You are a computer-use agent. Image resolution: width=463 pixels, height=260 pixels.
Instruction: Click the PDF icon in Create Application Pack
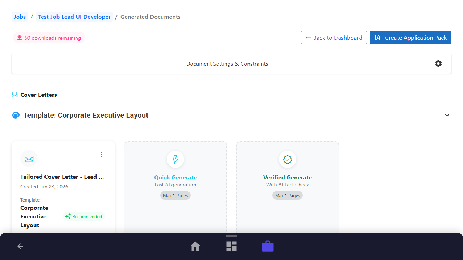(378, 38)
